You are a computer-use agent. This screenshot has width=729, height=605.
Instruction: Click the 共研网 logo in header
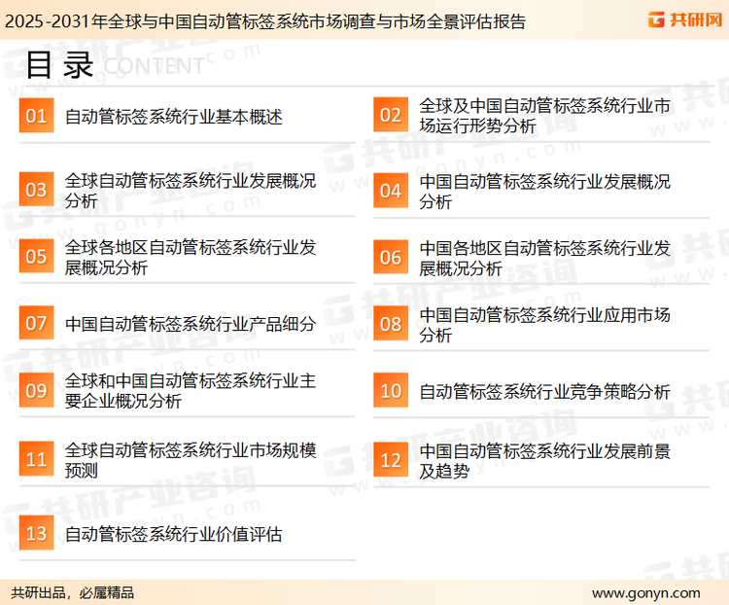tap(685, 19)
